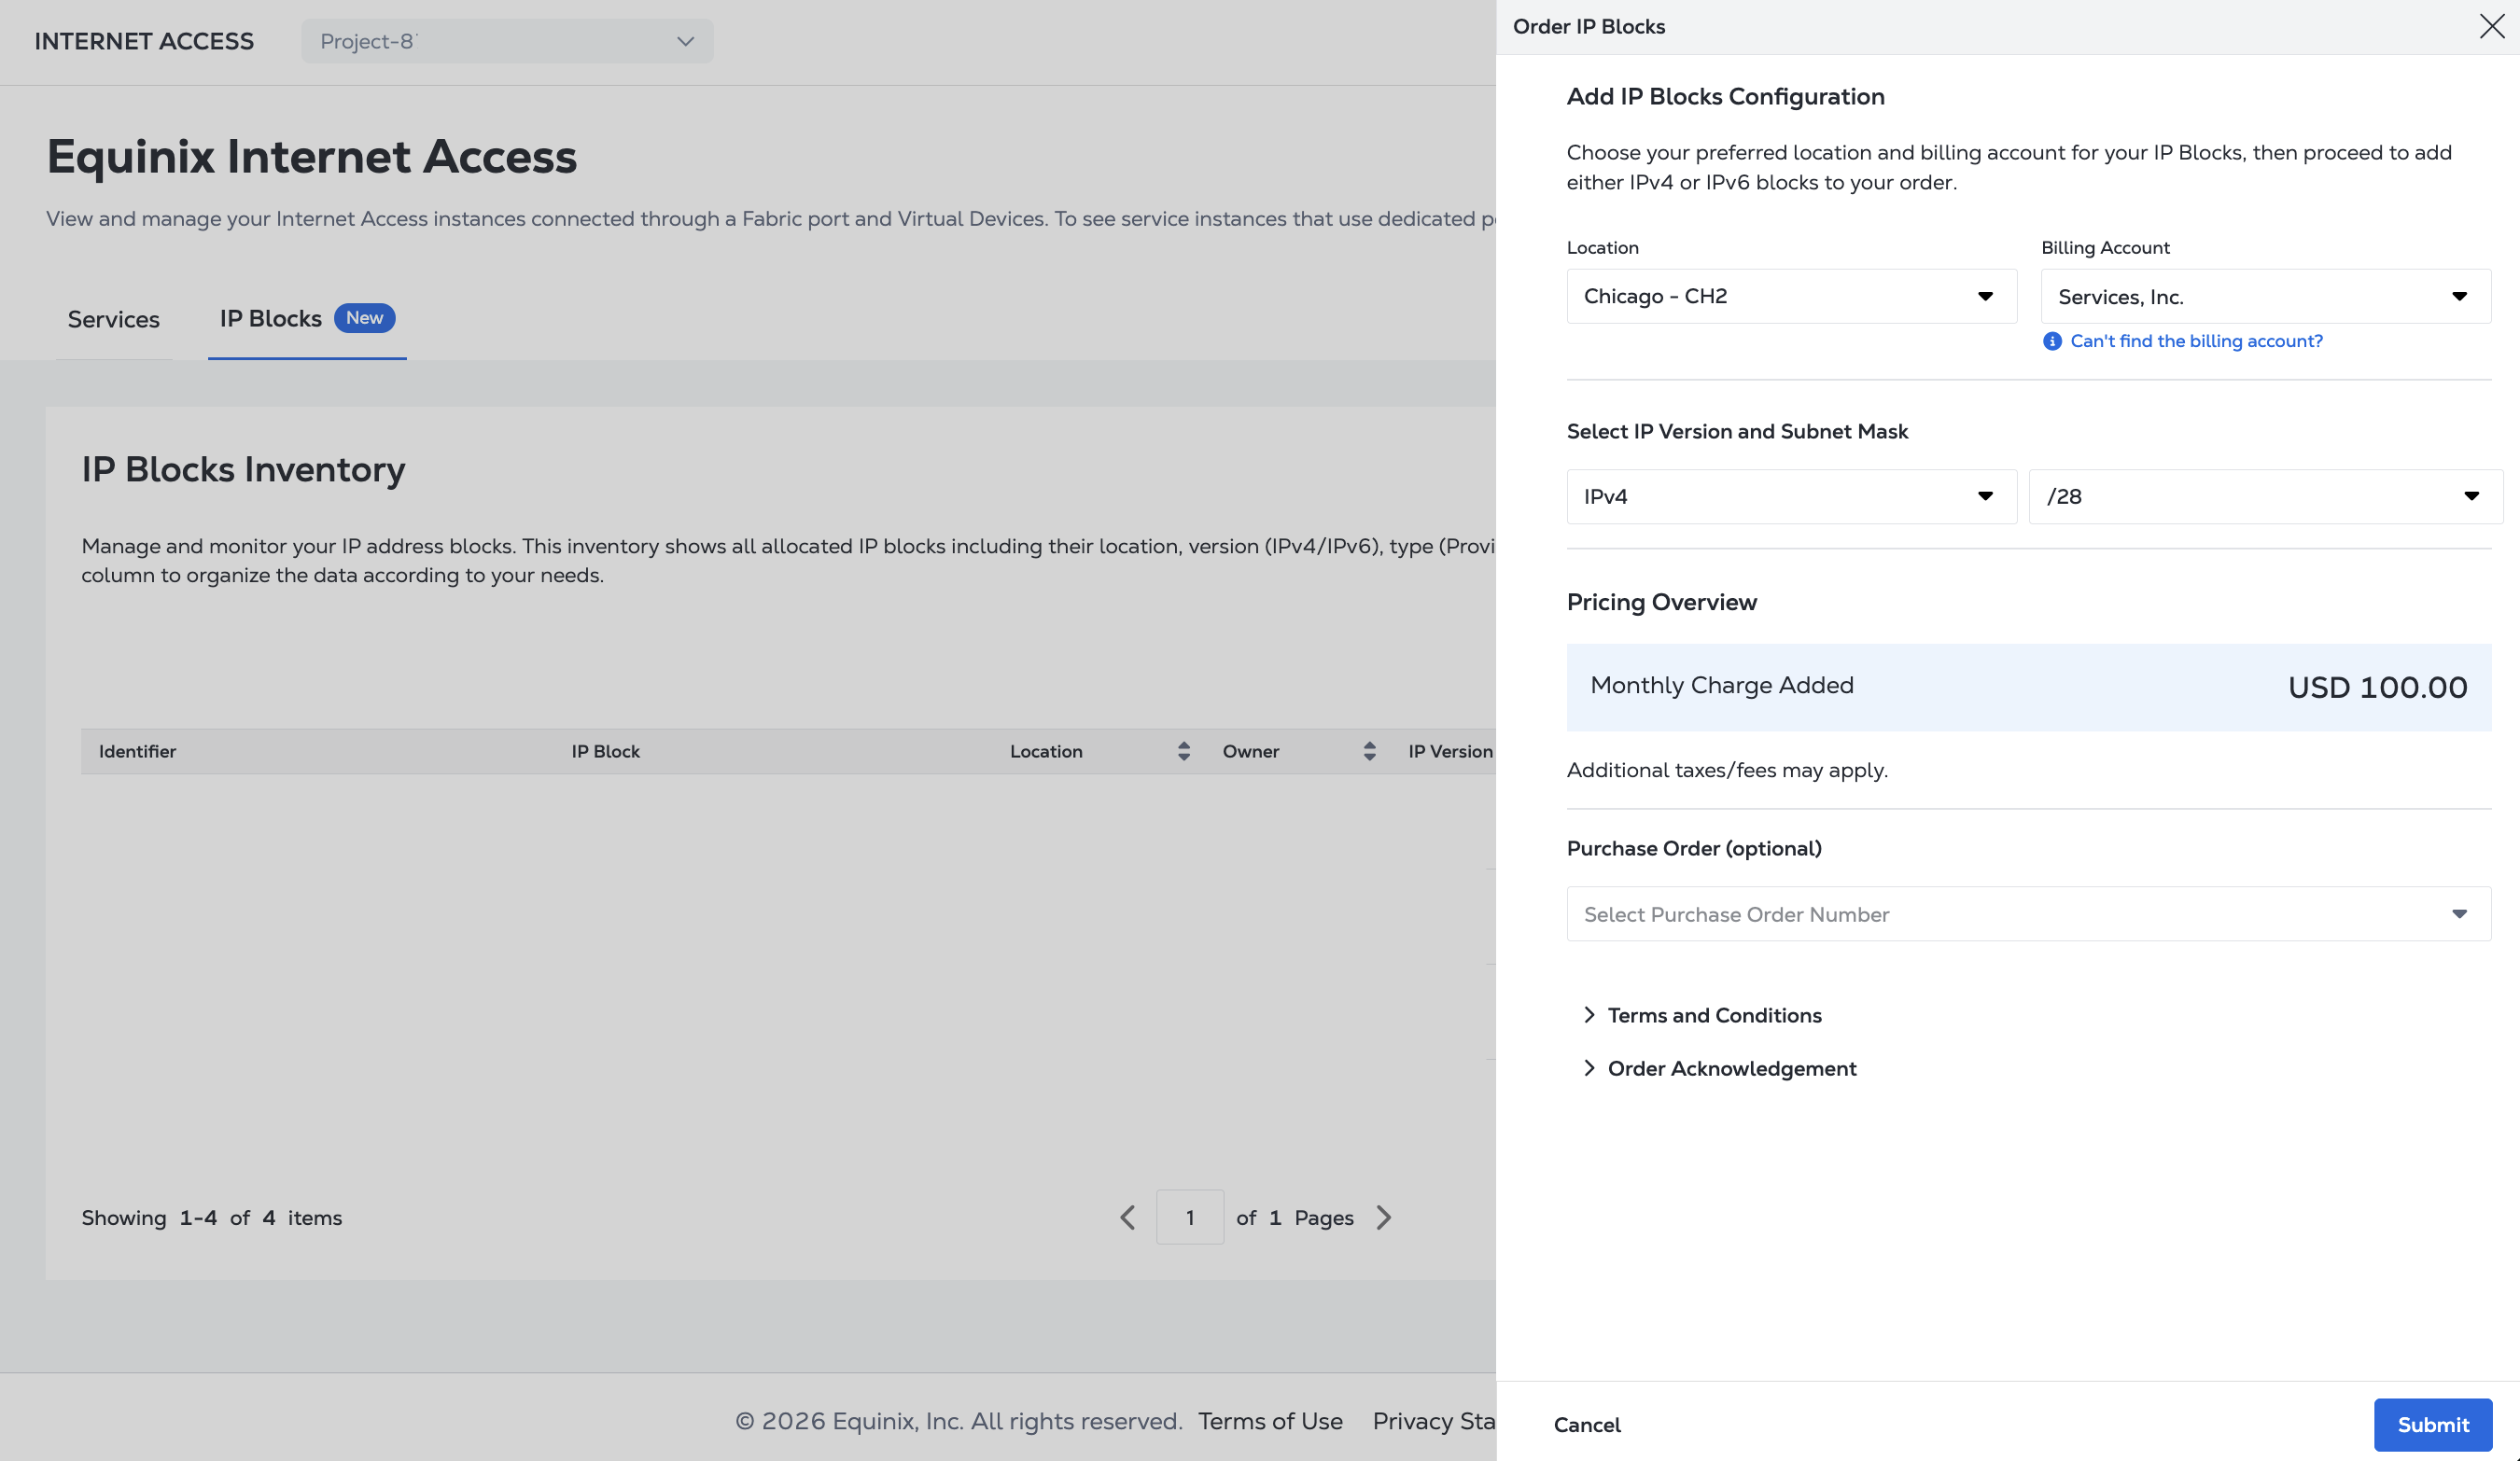Go to previous page of IP Blocks inventory

(x=1128, y=1217)
